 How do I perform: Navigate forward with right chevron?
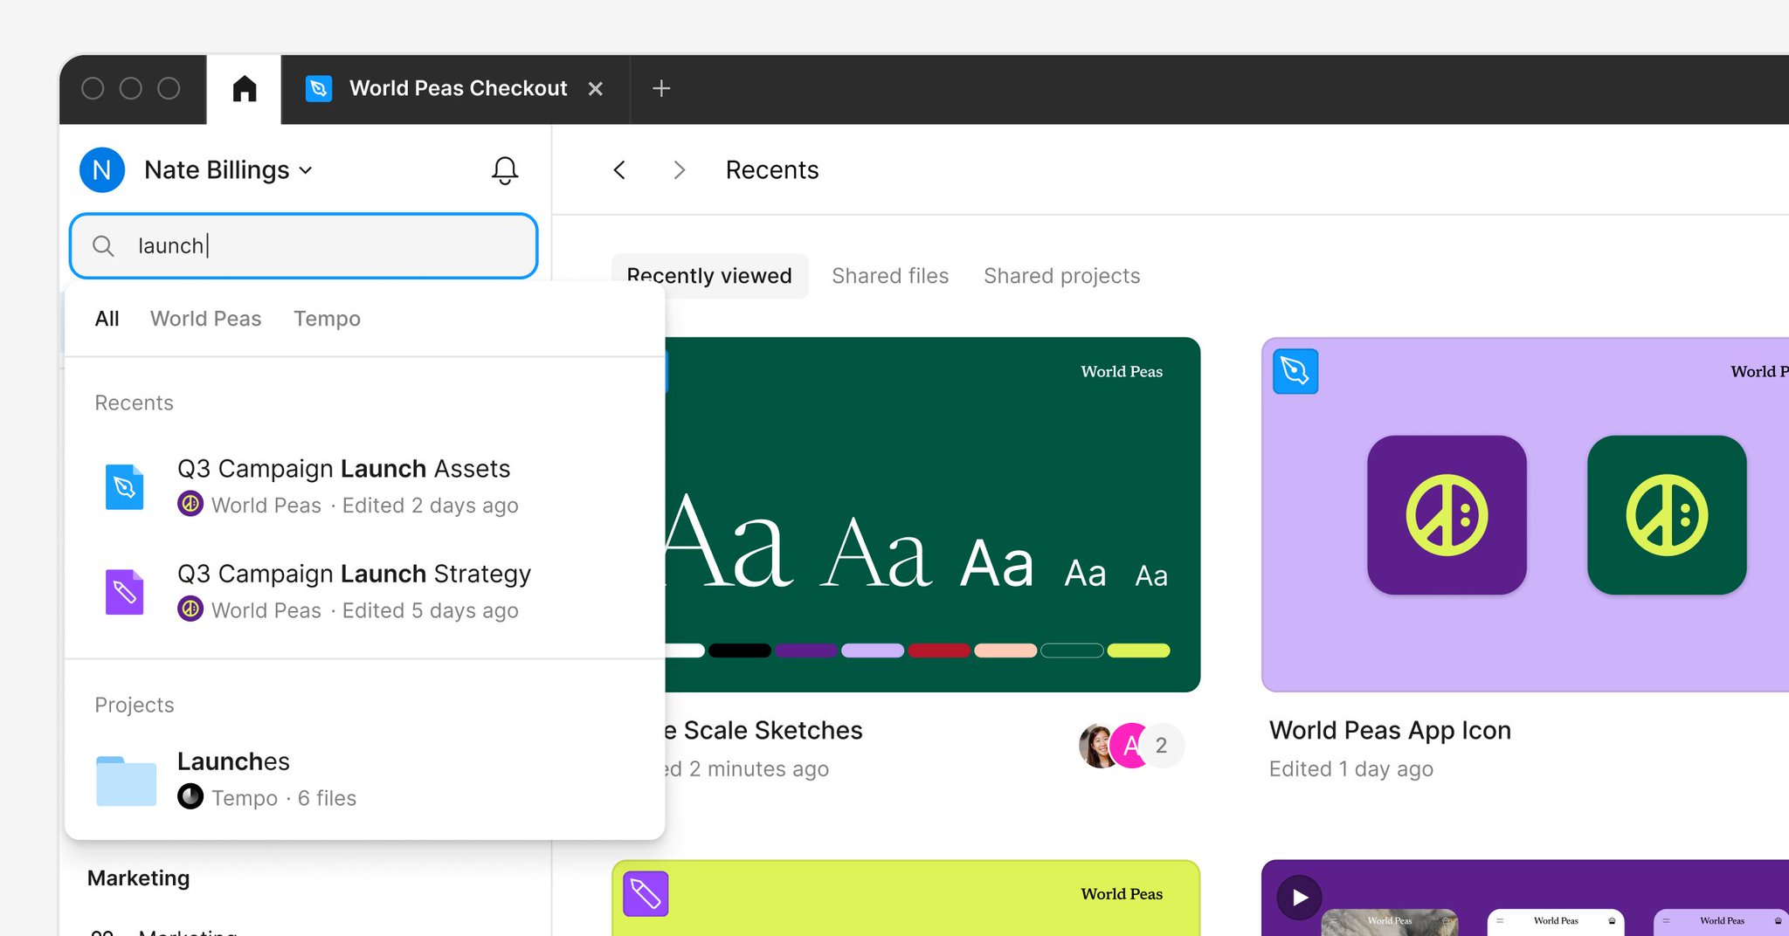click(x=679, y=169)
